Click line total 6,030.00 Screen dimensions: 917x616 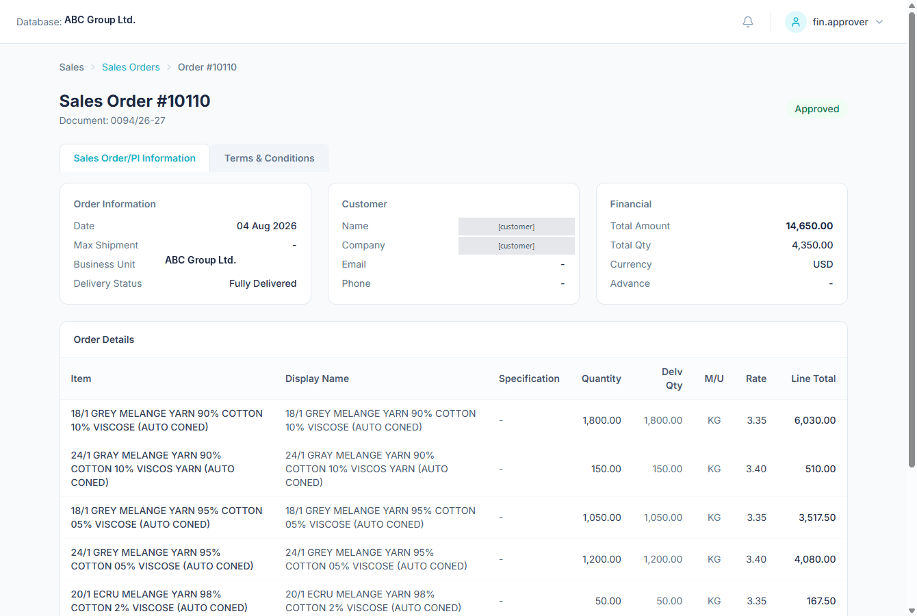tap(815, 420)
